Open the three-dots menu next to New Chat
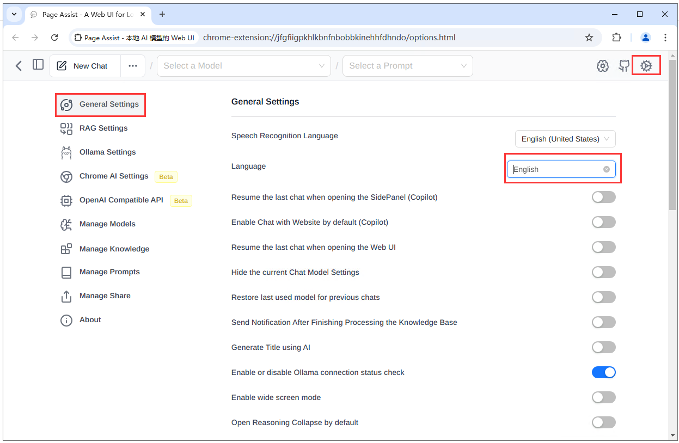Screen dimensions: 679x443 coord(133,66)
